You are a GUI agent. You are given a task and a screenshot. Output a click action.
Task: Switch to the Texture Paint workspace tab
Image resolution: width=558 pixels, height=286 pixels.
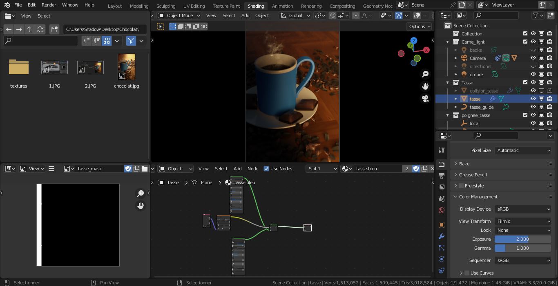(226, 6)
